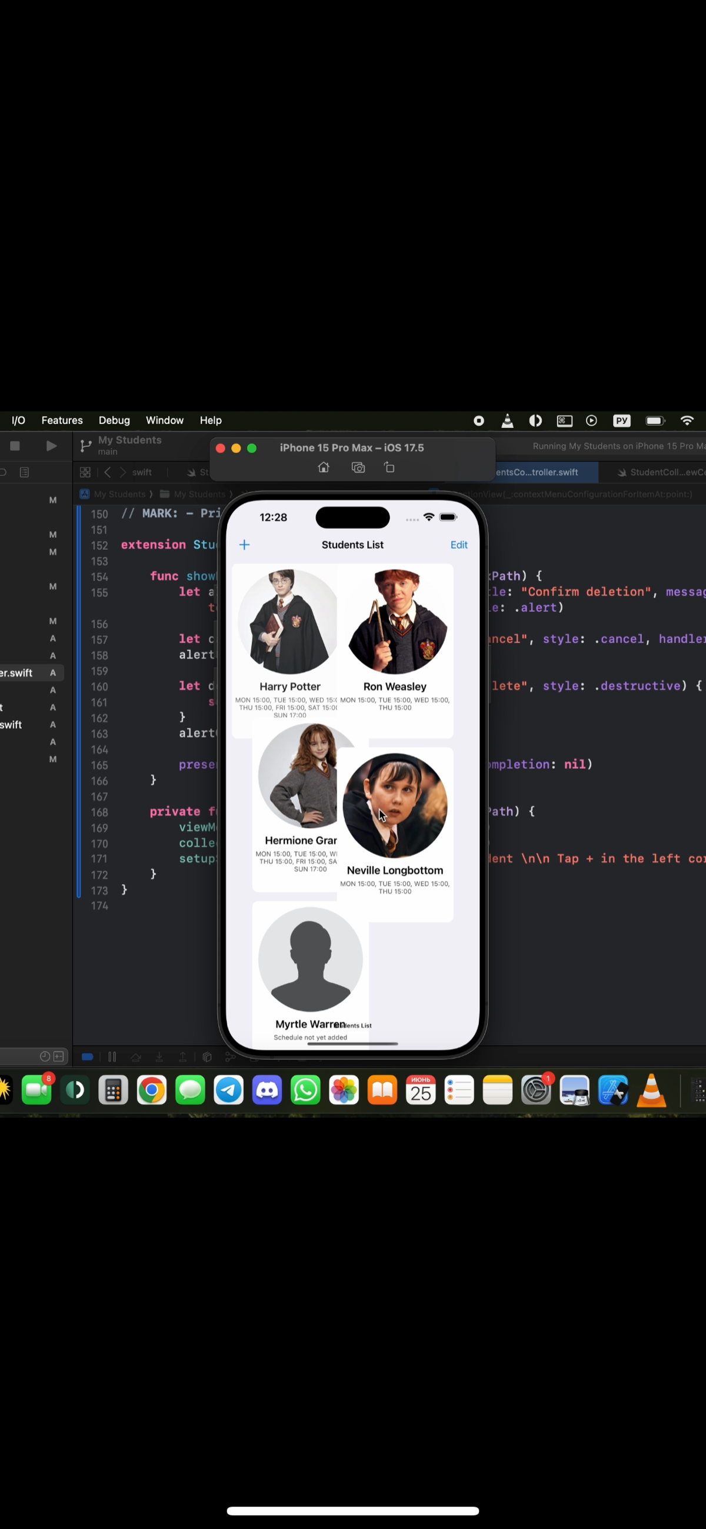Image resolution: width=706 pixels, height=1529 pixels.
Task: Click the clock filter icon at the navigator bottom
Action: coord(45,1056)
